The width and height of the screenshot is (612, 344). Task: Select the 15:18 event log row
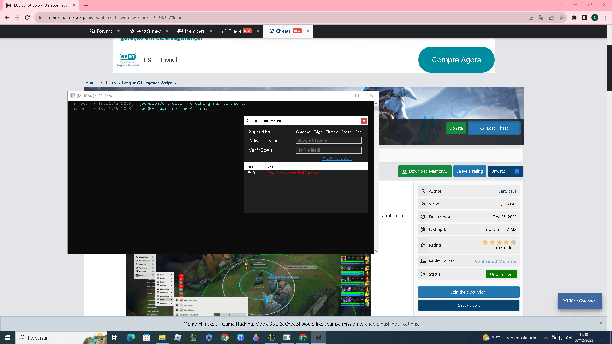[x=306, y=173]
